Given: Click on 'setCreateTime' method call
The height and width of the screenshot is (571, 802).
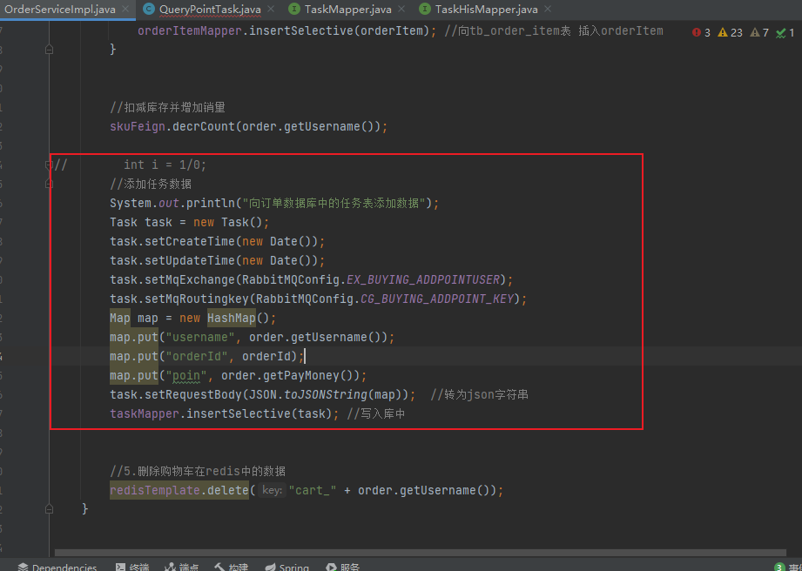Looking at the screenshot, I should (189, 241).
